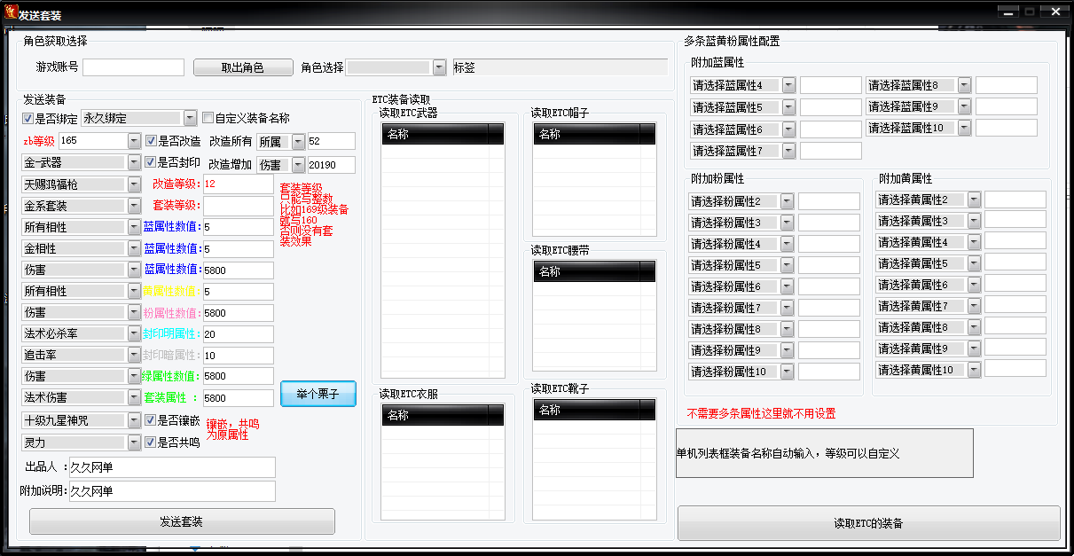Screen dimensions: 1074x556
Task: Open the 请选择黄属性6 dropdown
Action: point(974,285)
